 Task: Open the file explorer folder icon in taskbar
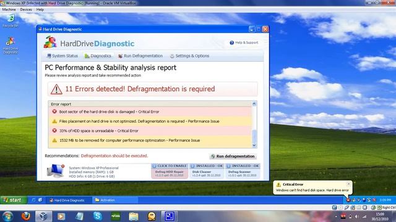click(x=134, y=216)
